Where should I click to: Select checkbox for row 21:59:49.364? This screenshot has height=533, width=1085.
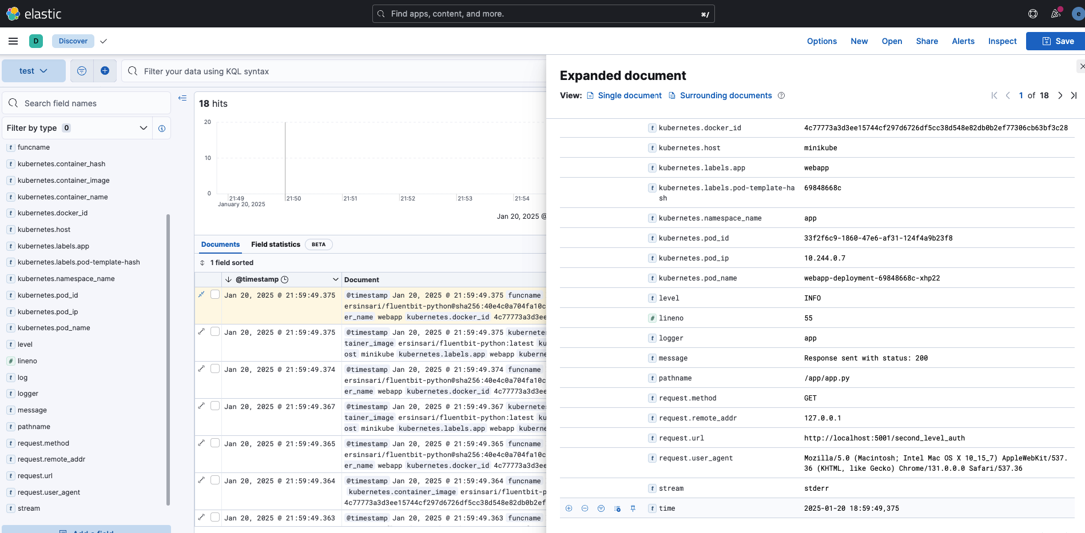coord(215,480)
